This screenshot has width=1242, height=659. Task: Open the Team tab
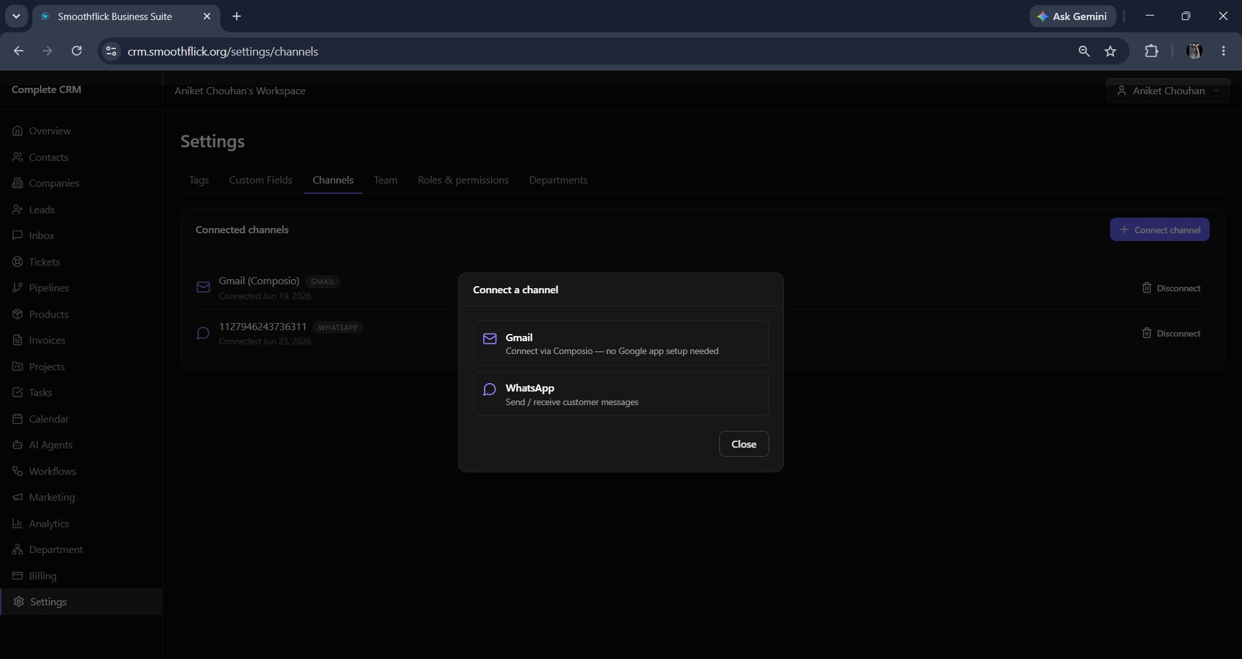[x=386, y=180]
